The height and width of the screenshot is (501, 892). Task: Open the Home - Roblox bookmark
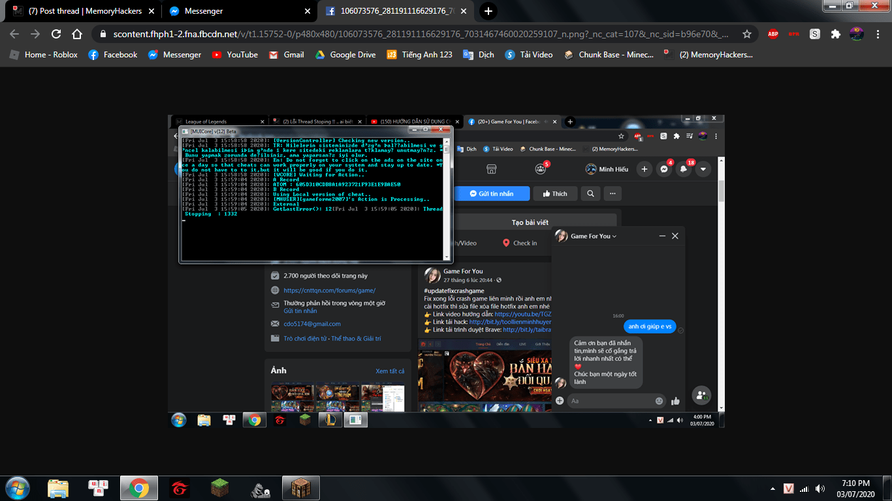click(x=44, y=55)
